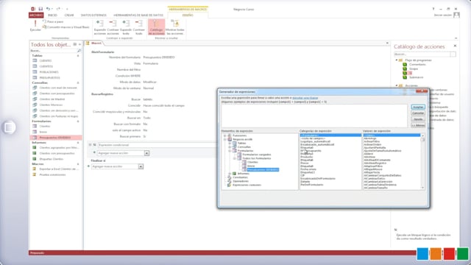
Task: Focus the Catálogo de acciones search box
Action: [422, 54]
